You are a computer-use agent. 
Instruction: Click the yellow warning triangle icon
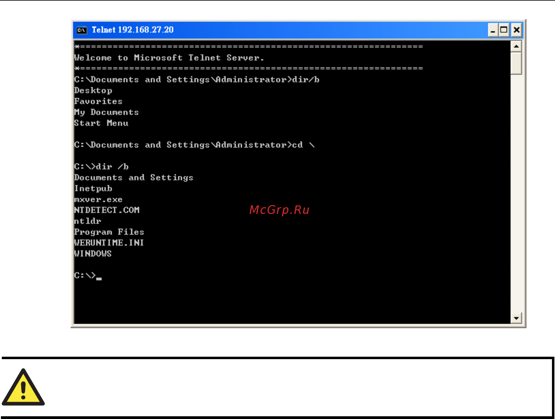pyautogui.click(x=23, y=387)
